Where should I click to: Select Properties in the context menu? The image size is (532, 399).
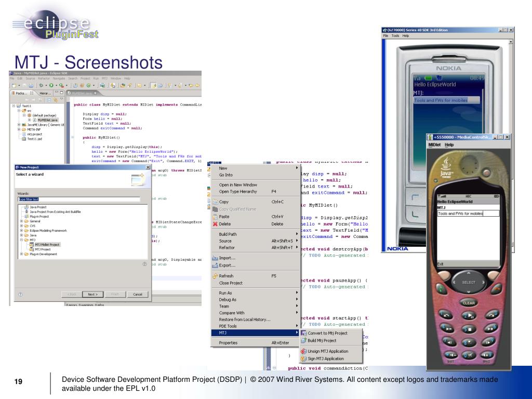click(x=255, y=343)
